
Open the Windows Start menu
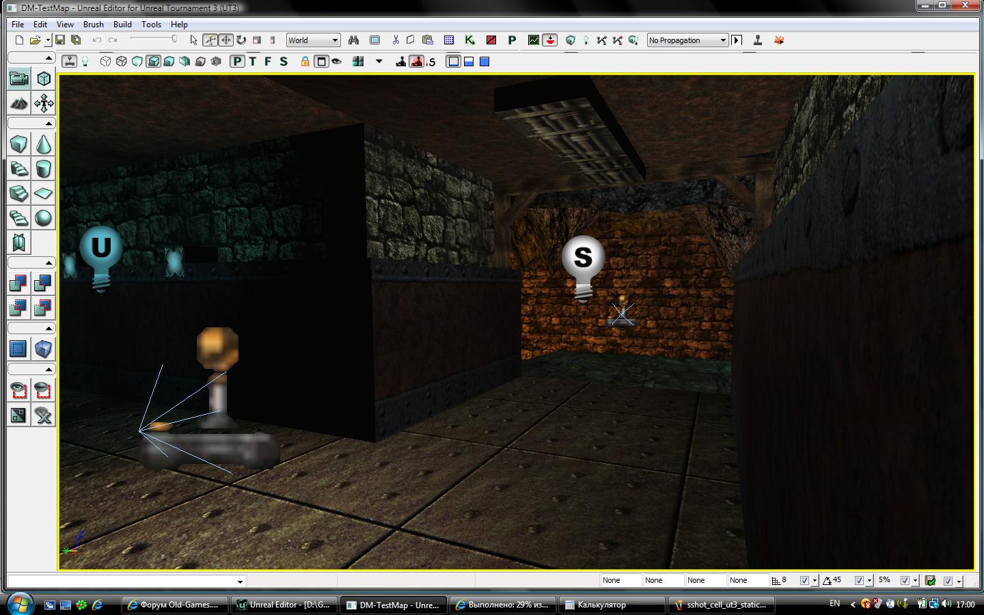tap(18, 604)
